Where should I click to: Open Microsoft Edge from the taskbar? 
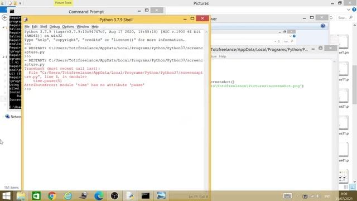tap(99, 196)
